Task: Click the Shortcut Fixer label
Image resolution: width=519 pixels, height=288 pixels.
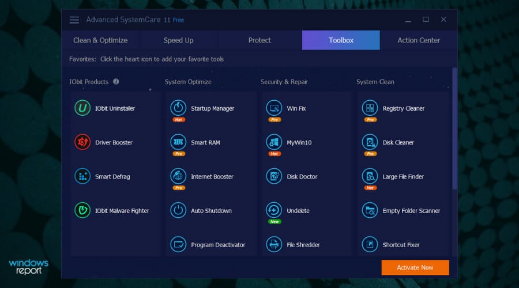Action: pos(401,245)
